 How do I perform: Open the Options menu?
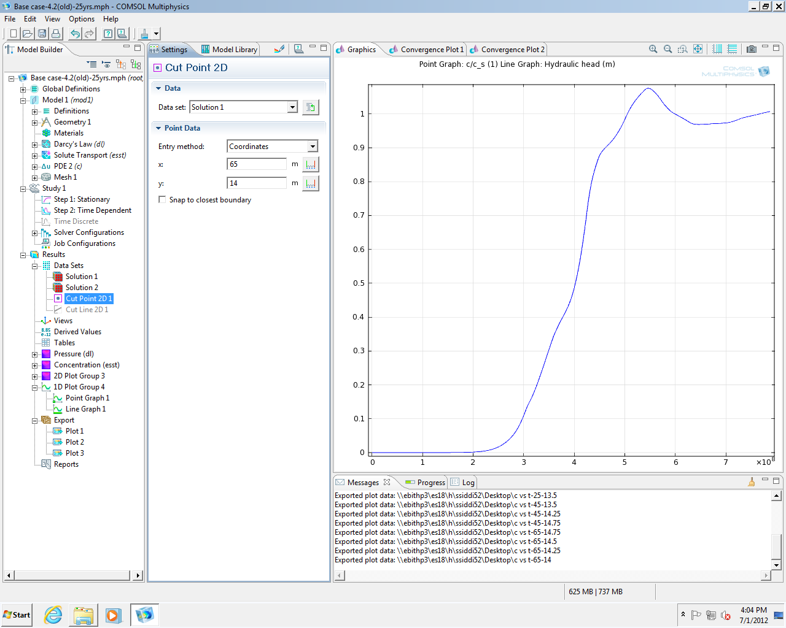pyautogui.click(x=82, y=19)
